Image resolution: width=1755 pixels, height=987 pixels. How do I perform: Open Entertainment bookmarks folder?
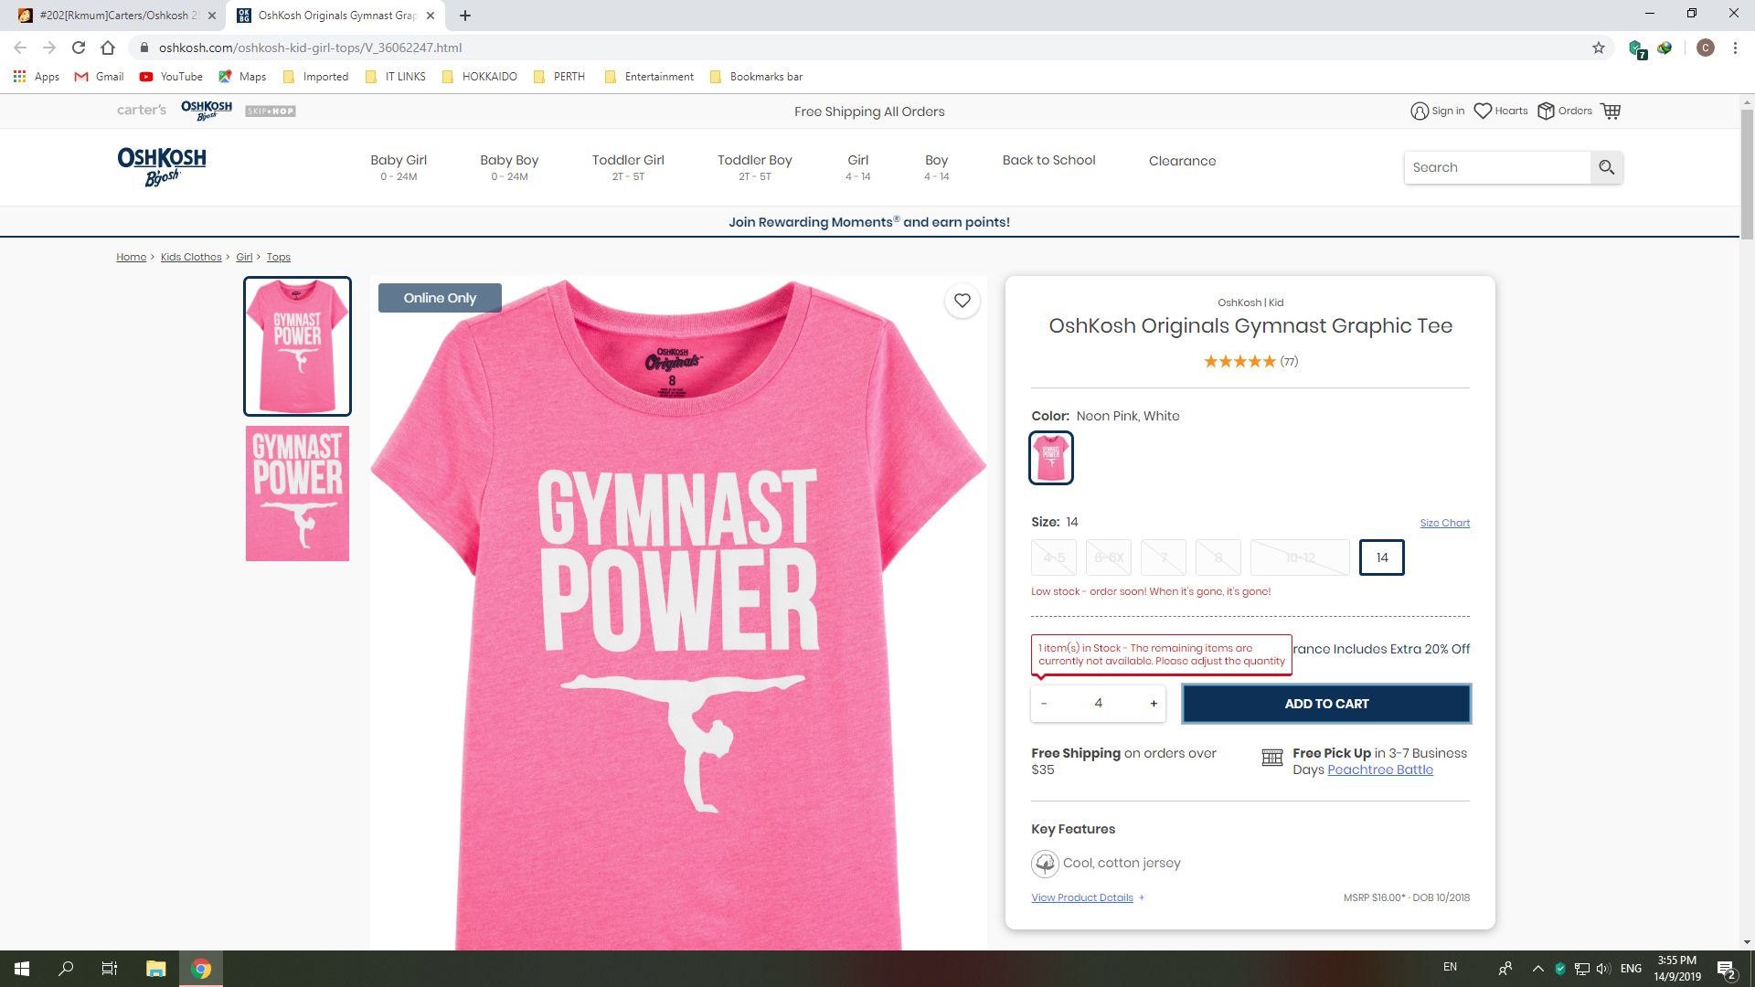click(x=649, y=77)
